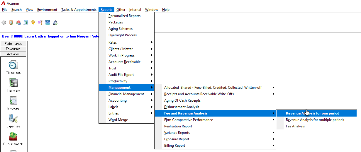Image resolution: width=361 pixels, height=152 pixels.
Task: Click the blue line chart toolbar icon
Action: click(48, 23)
